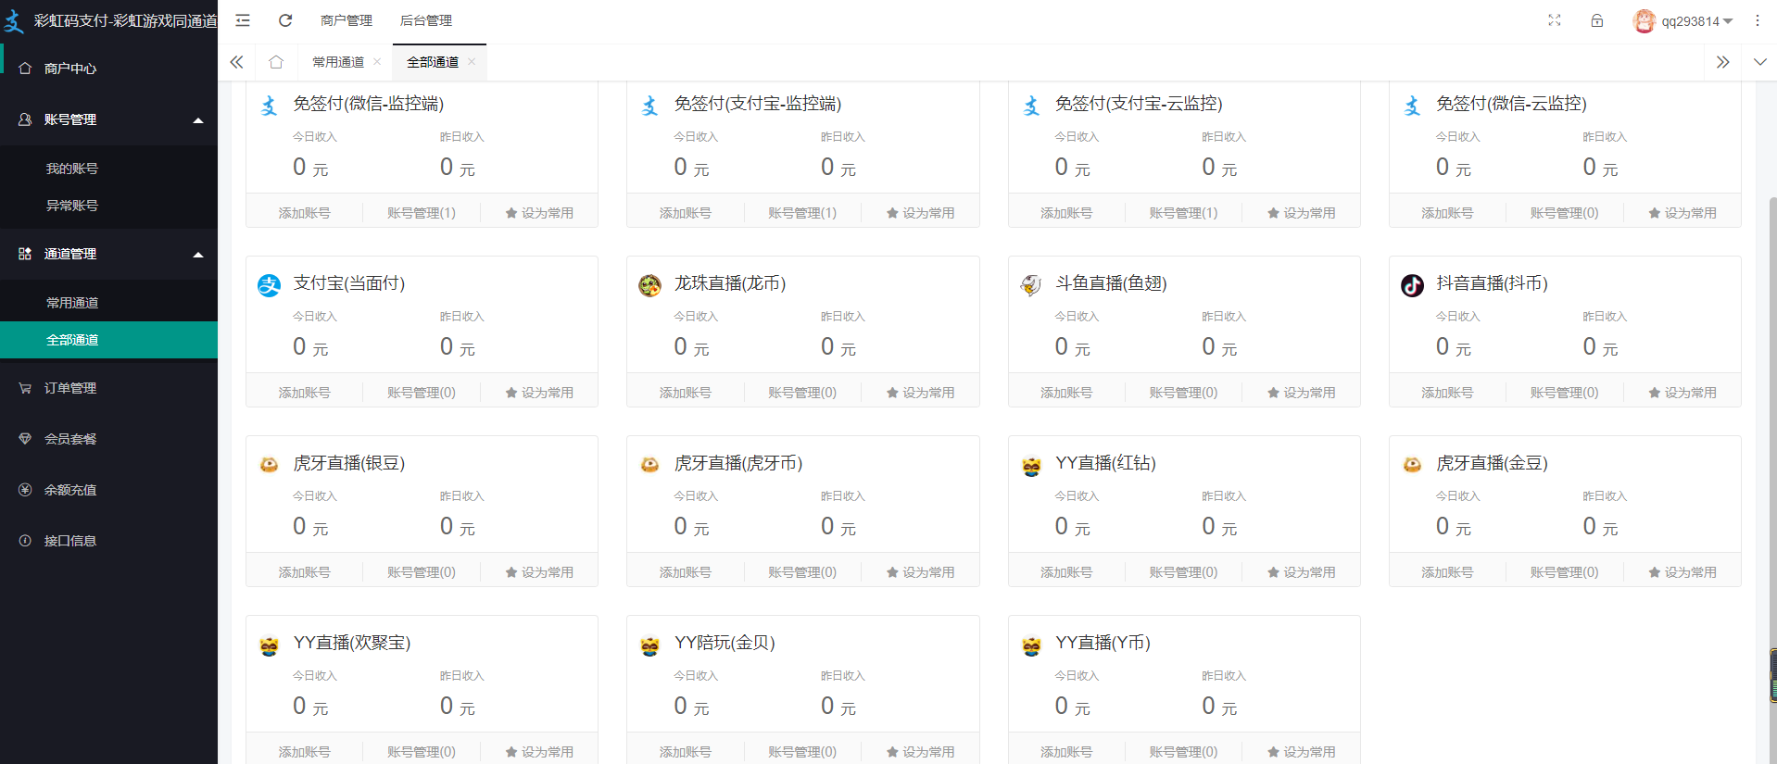Mark 虎牙直播(银豆) as 设为常用
Image resolution: width=1777 pixels, height=764 pixels.
539,572
